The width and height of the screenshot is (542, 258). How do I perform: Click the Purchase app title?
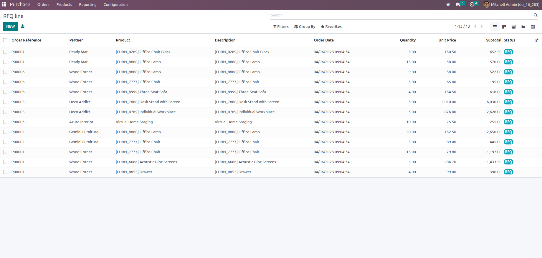point(20,4)
